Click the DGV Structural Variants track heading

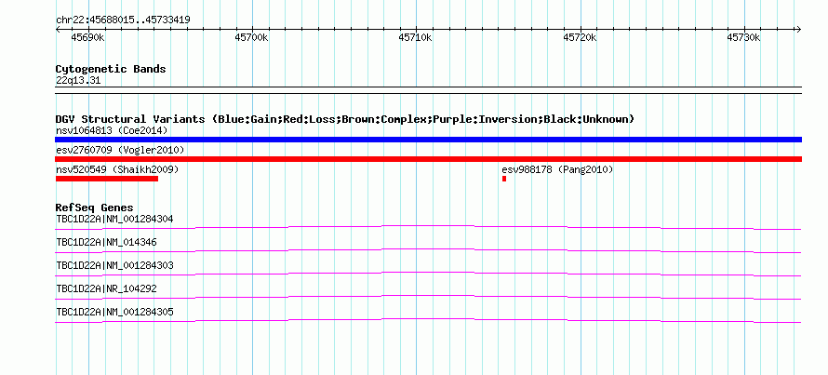344,119
